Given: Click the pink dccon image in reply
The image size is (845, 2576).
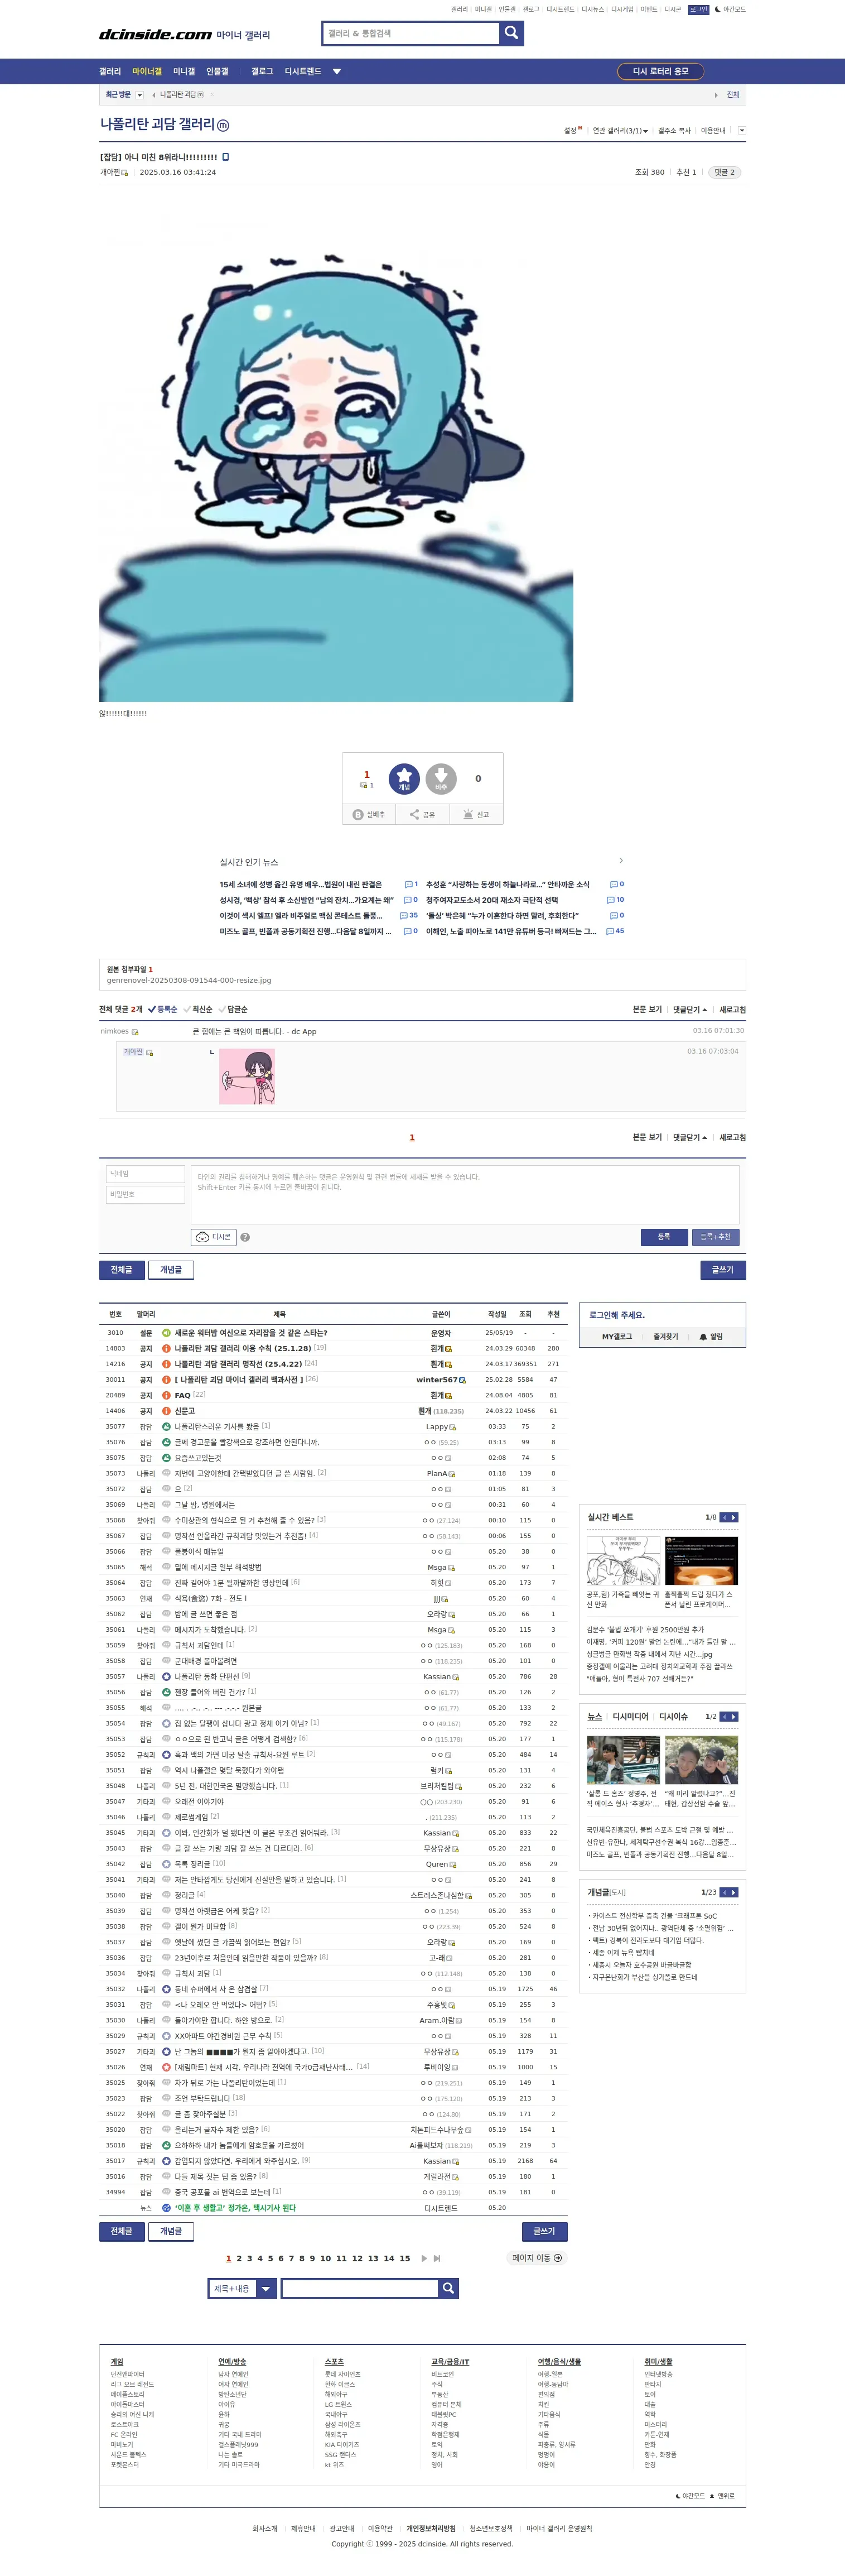Looking at the screenshot, I should coord(247,1076).
